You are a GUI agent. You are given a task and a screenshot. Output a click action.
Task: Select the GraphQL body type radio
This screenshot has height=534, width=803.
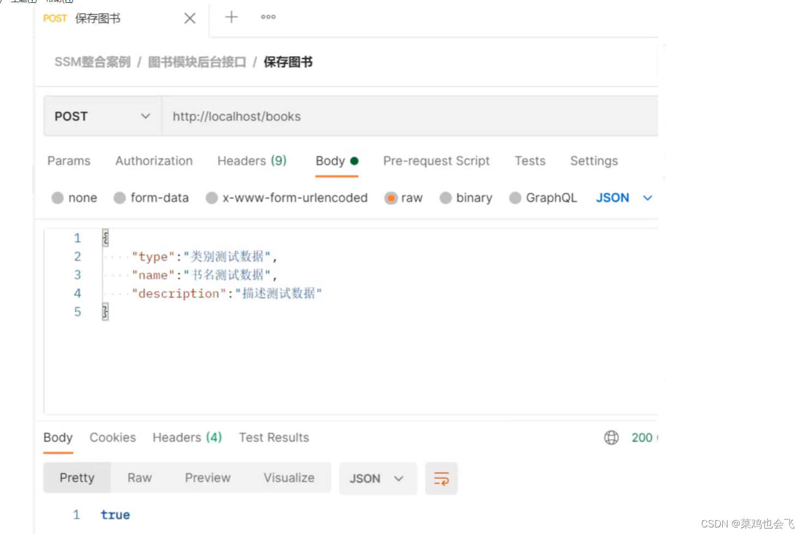[x=515, y=198]
